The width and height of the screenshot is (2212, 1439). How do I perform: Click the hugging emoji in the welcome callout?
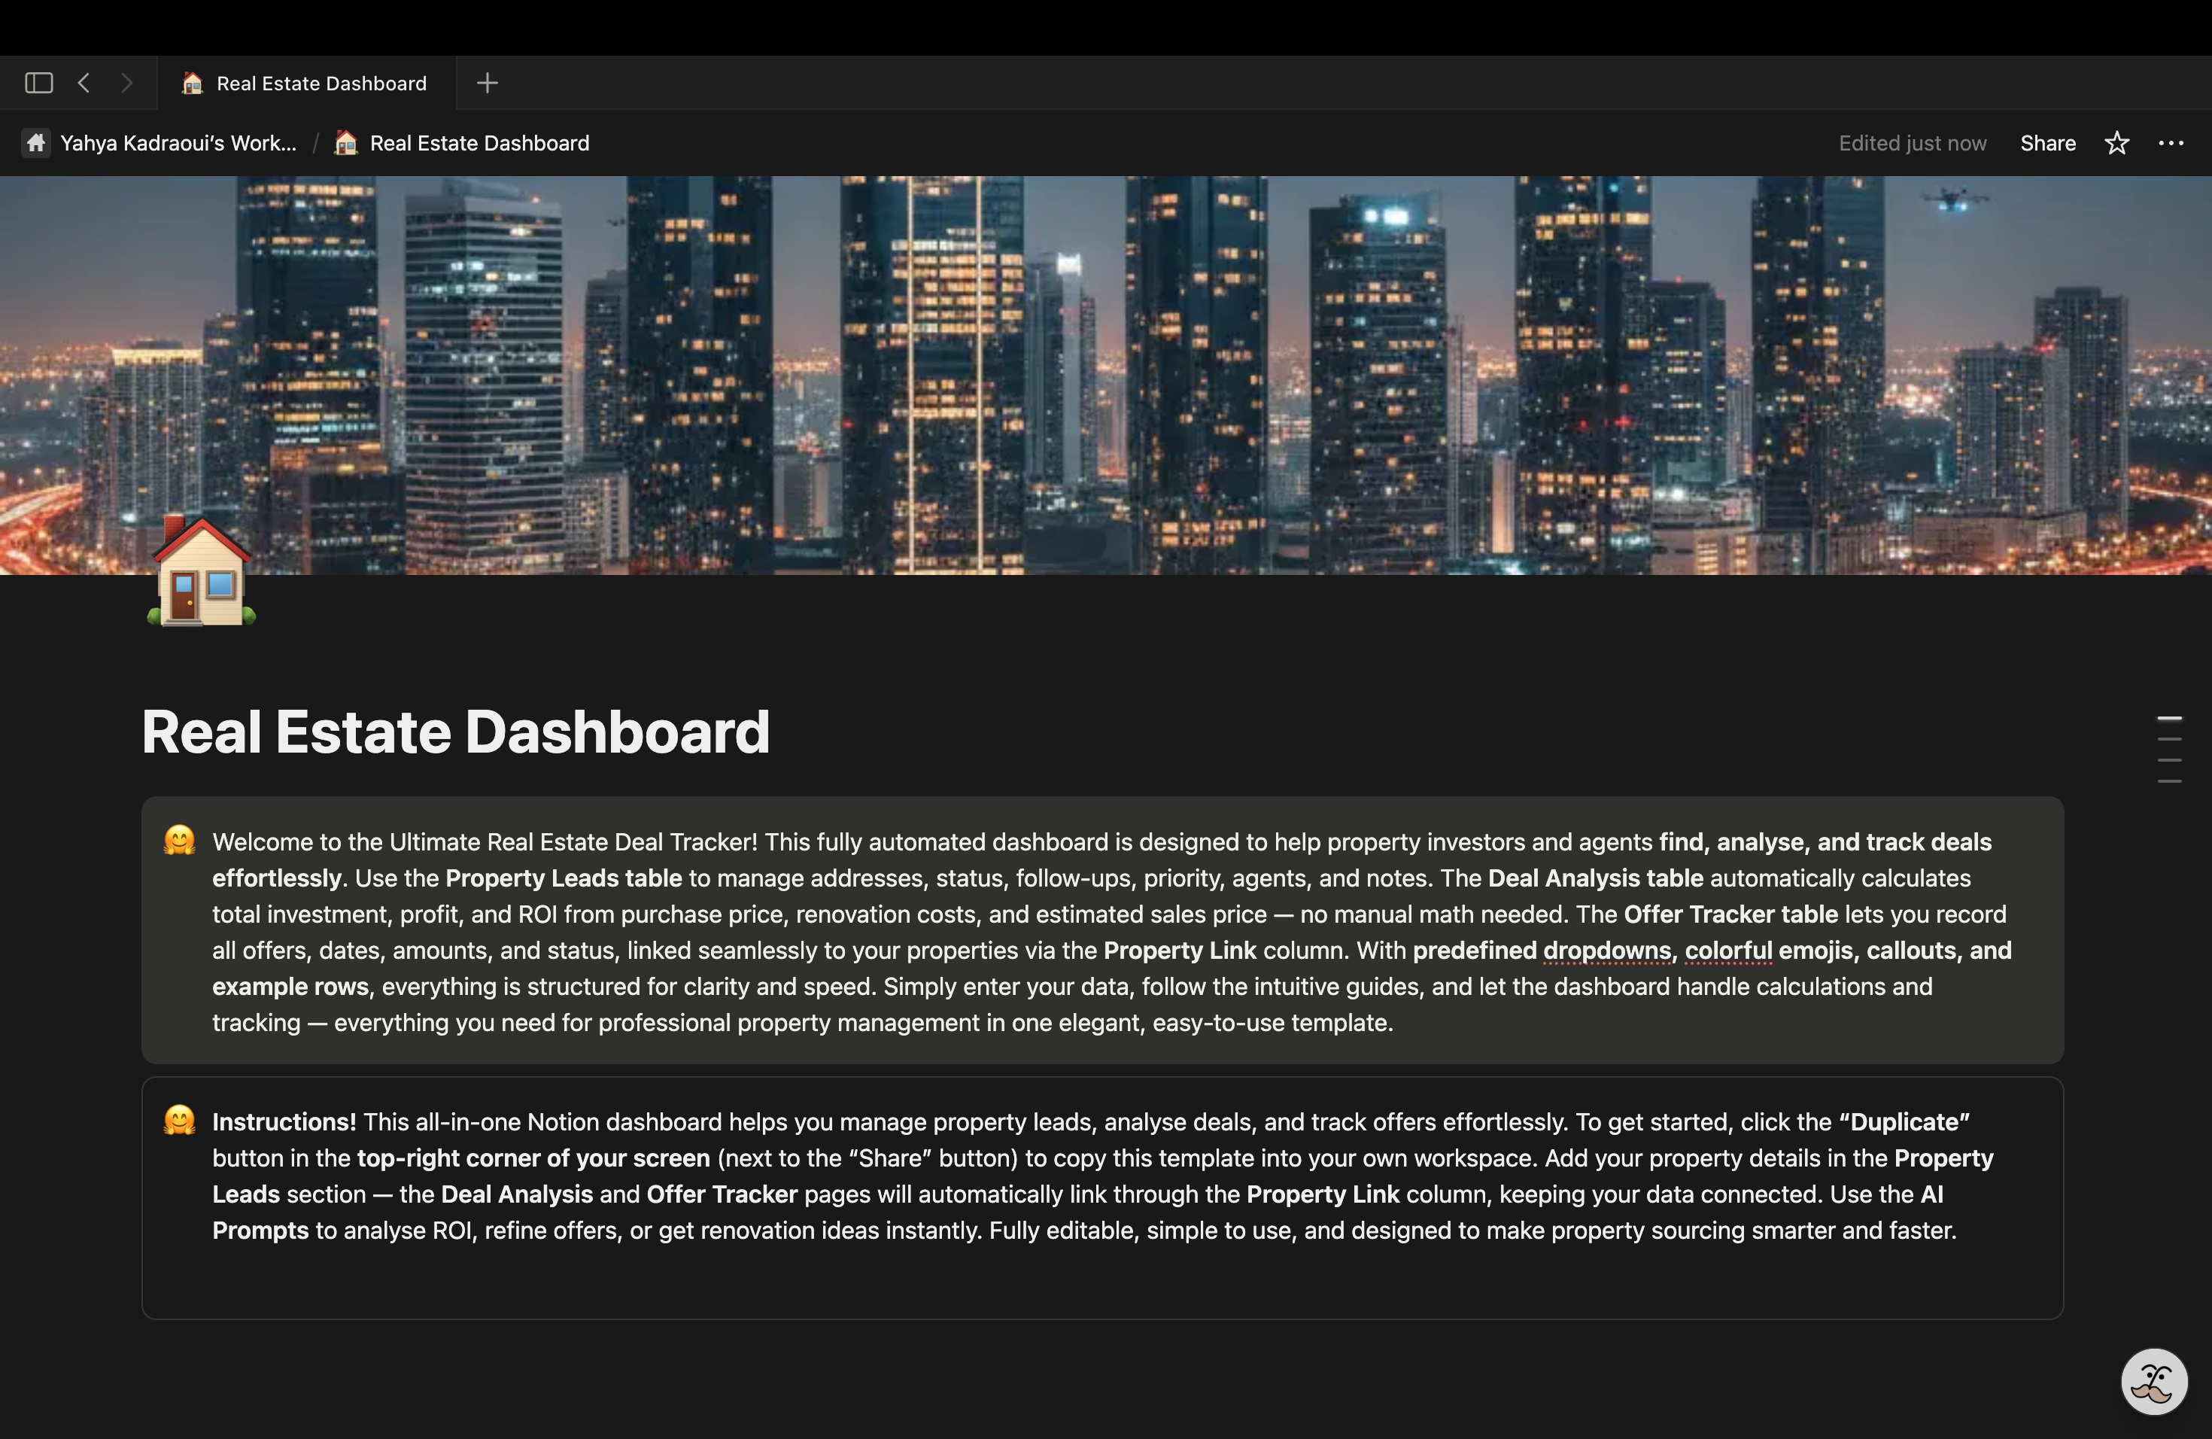181,842
